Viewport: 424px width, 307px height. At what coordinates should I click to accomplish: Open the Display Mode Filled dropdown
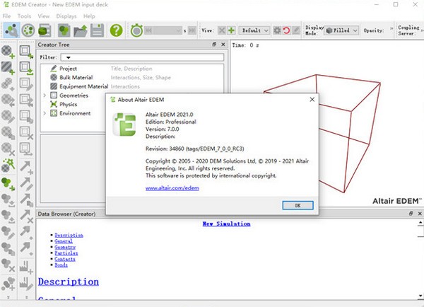[342, 30]
